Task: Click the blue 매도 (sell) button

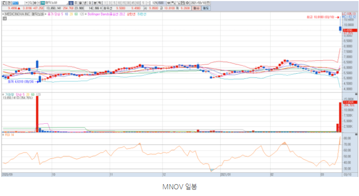Action: tap(206, 8)
